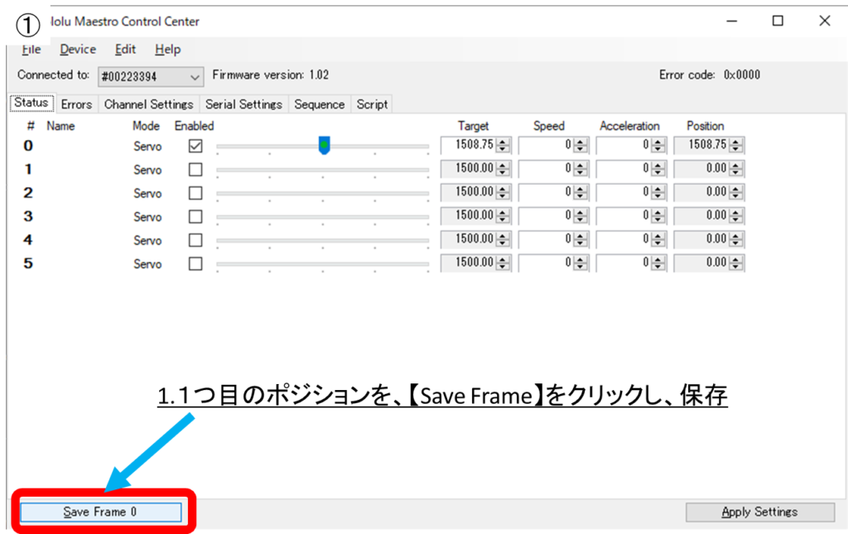Click the channel 0 Position value 1508.75

[x=707, y=144]
